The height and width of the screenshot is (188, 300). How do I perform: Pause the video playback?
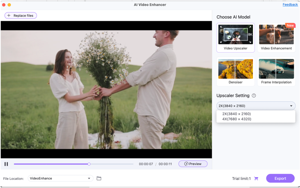click(6, 164)
